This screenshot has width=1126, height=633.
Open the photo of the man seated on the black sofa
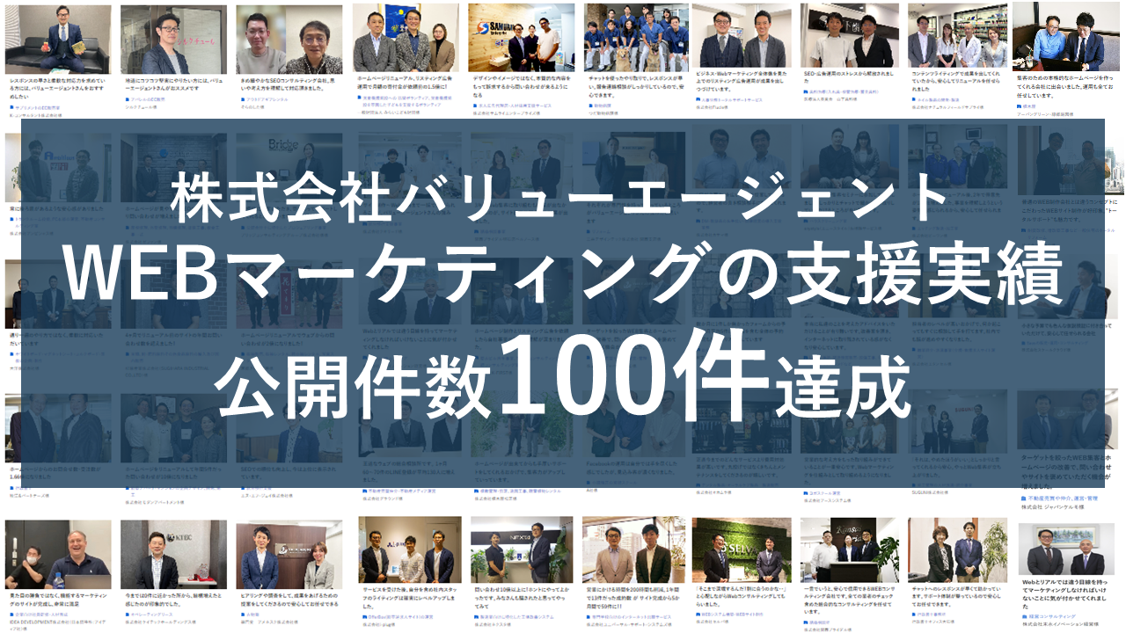[x=58, y=39]
